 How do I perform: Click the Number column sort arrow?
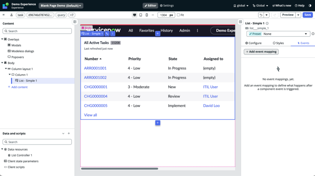(101, 59)
